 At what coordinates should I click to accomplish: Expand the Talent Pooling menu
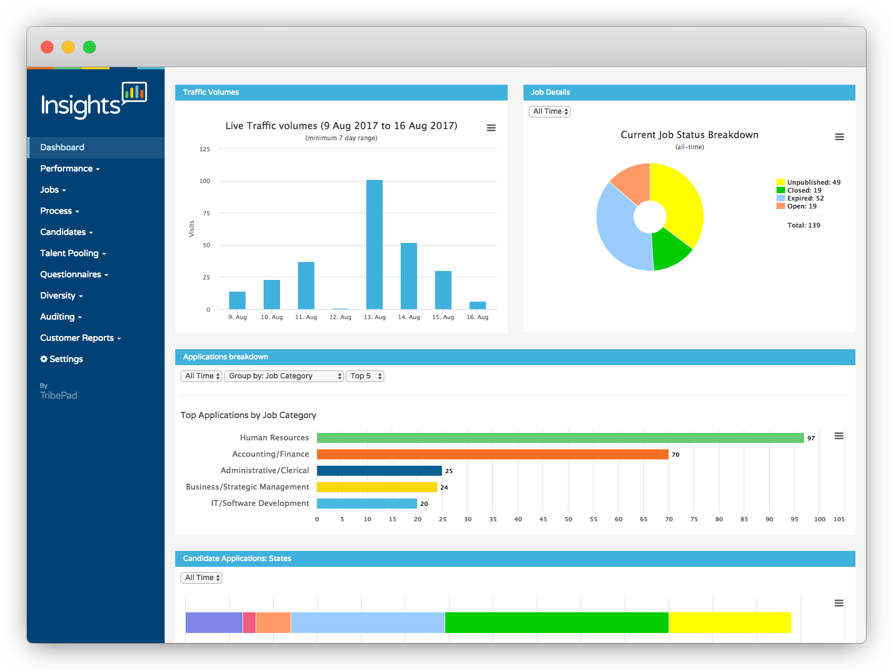73,253
